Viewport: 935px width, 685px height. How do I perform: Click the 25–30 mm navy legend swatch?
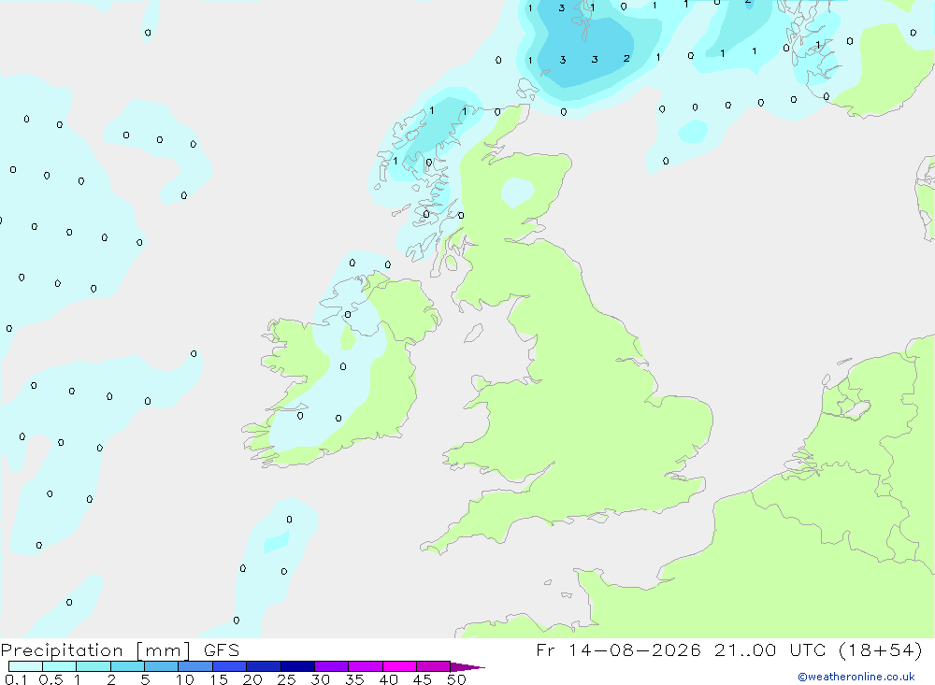point(297,666)
